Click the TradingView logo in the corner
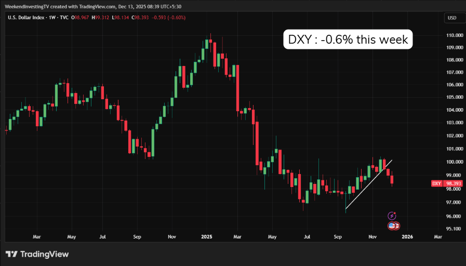Viewport: 466px width, 266px height. pos(37,254)
